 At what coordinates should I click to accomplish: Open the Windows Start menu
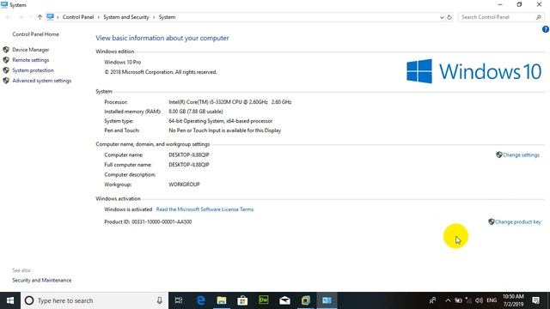[x=10, y=300]
